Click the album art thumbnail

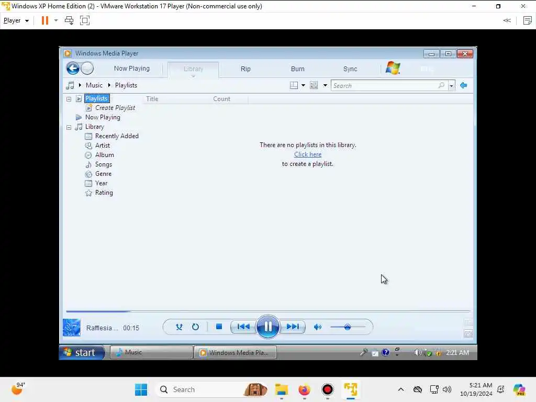click(x=72, y=328)
